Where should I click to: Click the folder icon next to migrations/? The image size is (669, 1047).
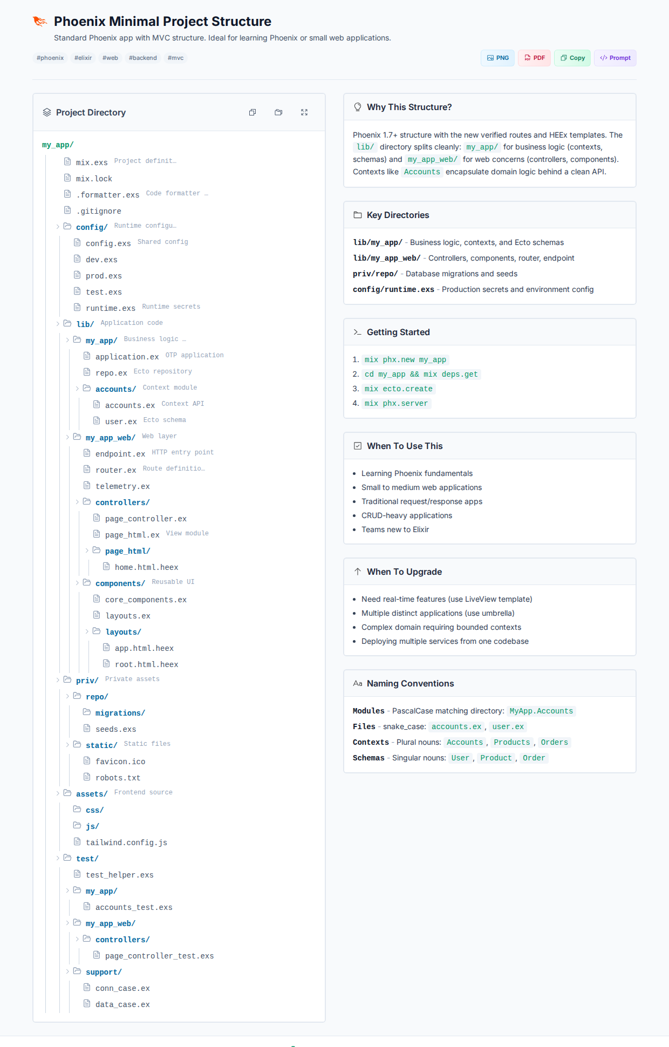click(87, 712)
